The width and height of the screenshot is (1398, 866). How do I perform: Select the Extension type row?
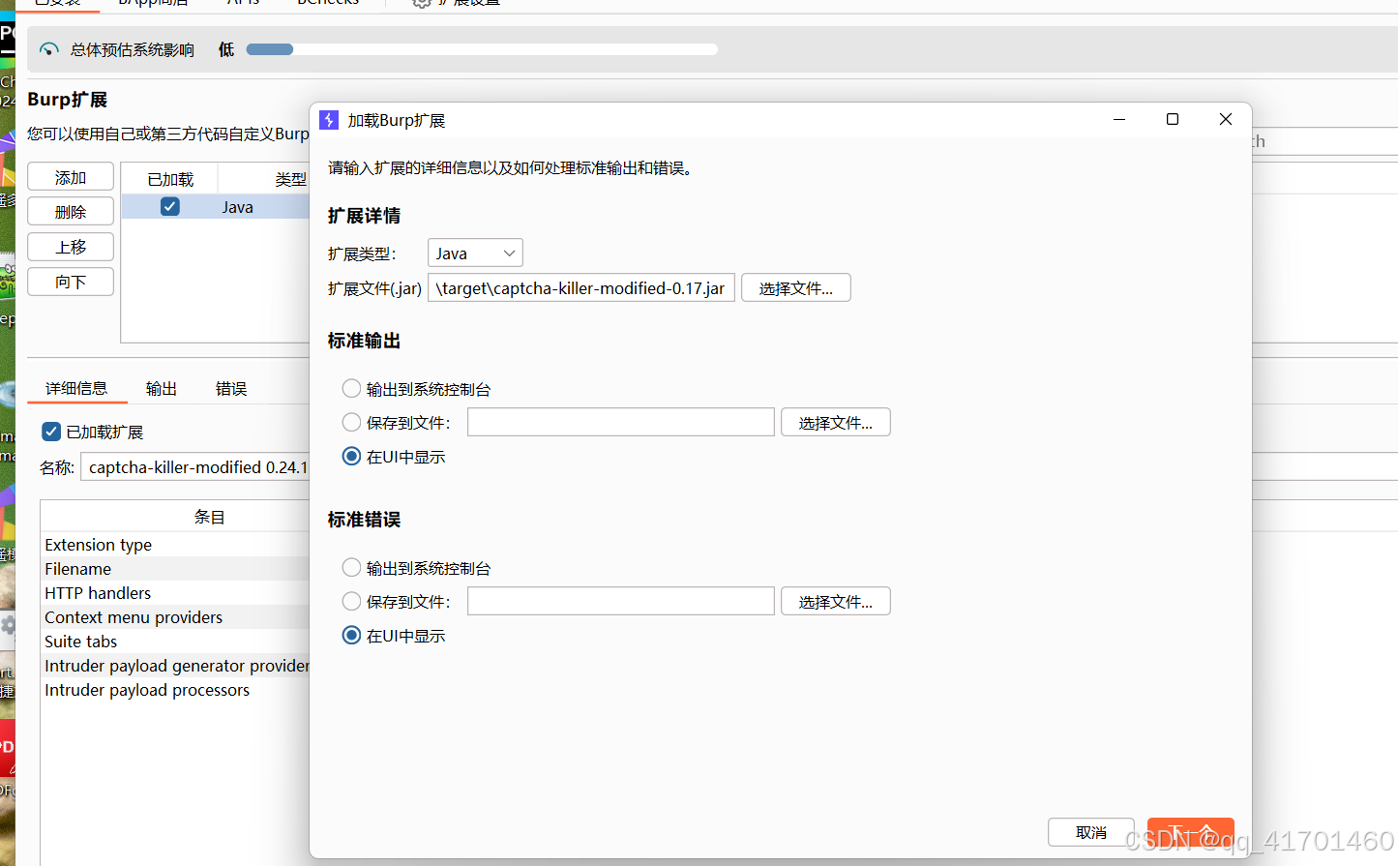pyautogui.click(x=175, y=545)
